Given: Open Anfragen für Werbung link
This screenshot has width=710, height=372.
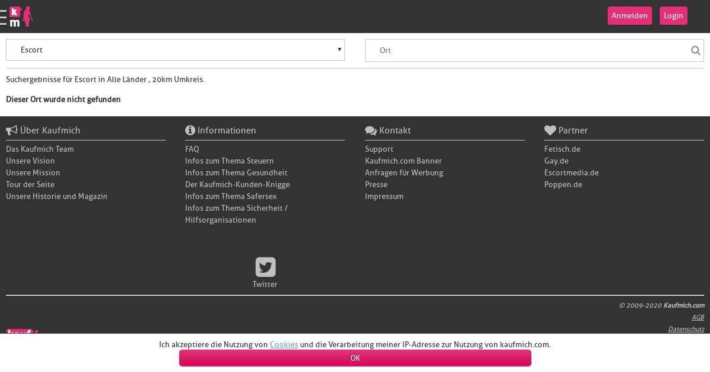Looking at the screenshot, I should [x=404, y=172].
